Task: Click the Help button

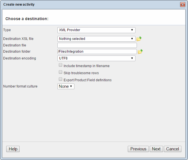Action: pyautogui.click(x=13, y=149)
